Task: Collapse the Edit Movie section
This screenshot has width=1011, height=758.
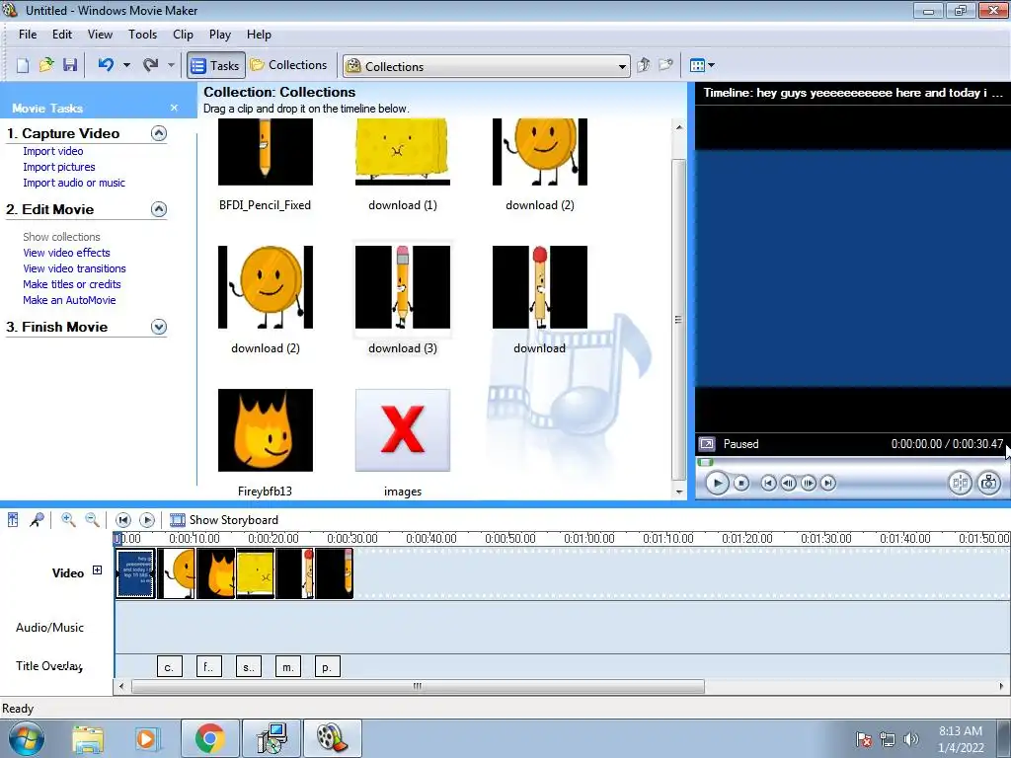Action: pyautogui.click(x=159, y=209)
